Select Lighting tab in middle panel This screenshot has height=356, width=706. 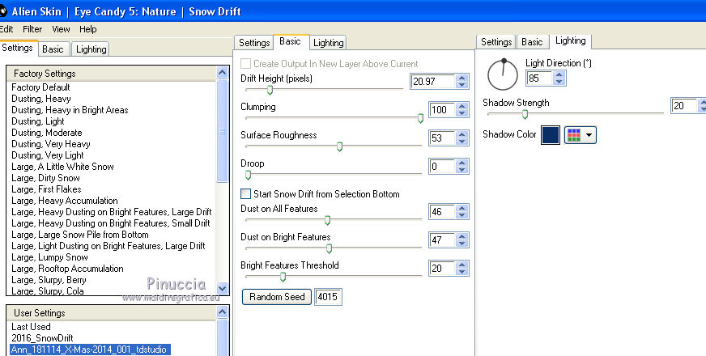tap(328, 43)
